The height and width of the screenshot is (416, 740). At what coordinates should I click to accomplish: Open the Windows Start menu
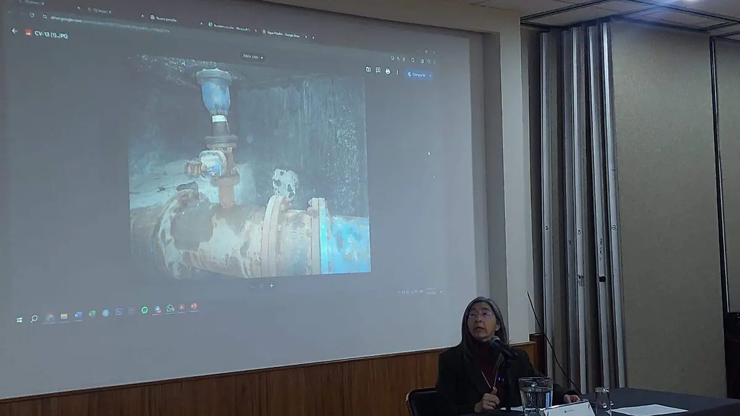pos(19,320)
